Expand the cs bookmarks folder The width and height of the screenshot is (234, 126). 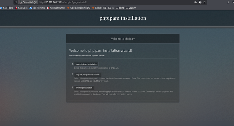click(x=111, y=8)
